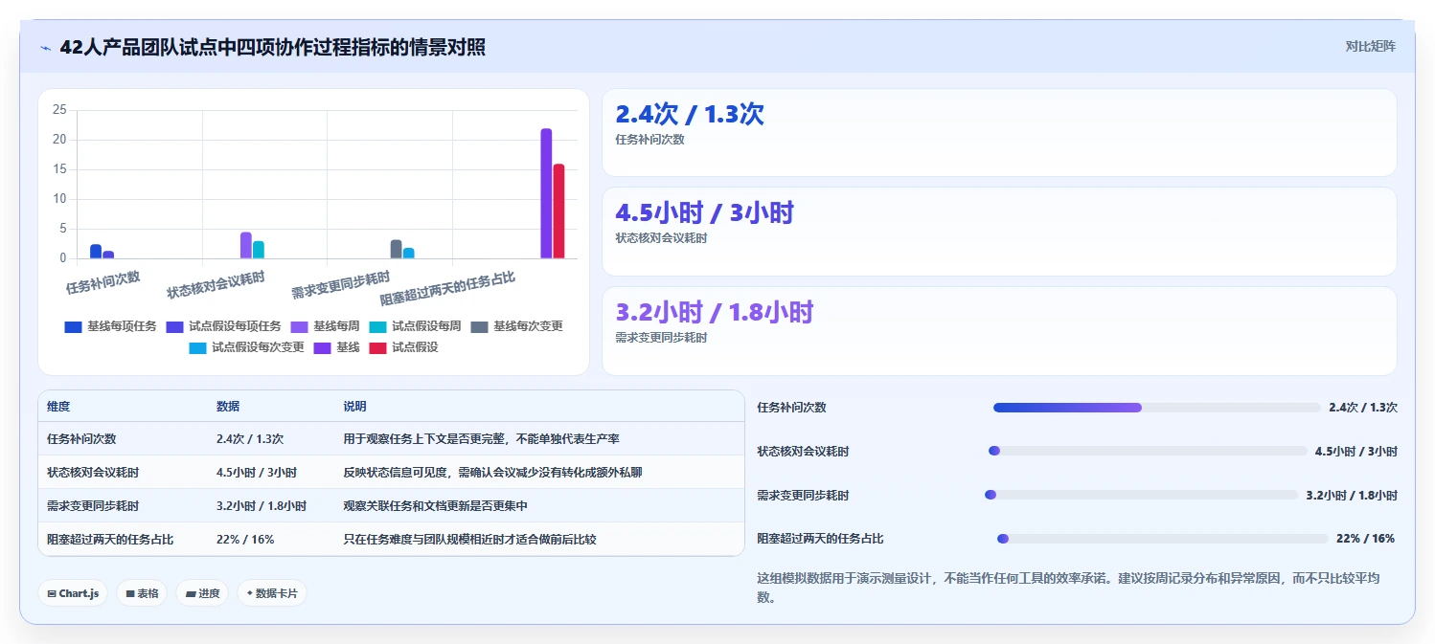
Task: Click the red 16 bar in chart
Action: 558,211
